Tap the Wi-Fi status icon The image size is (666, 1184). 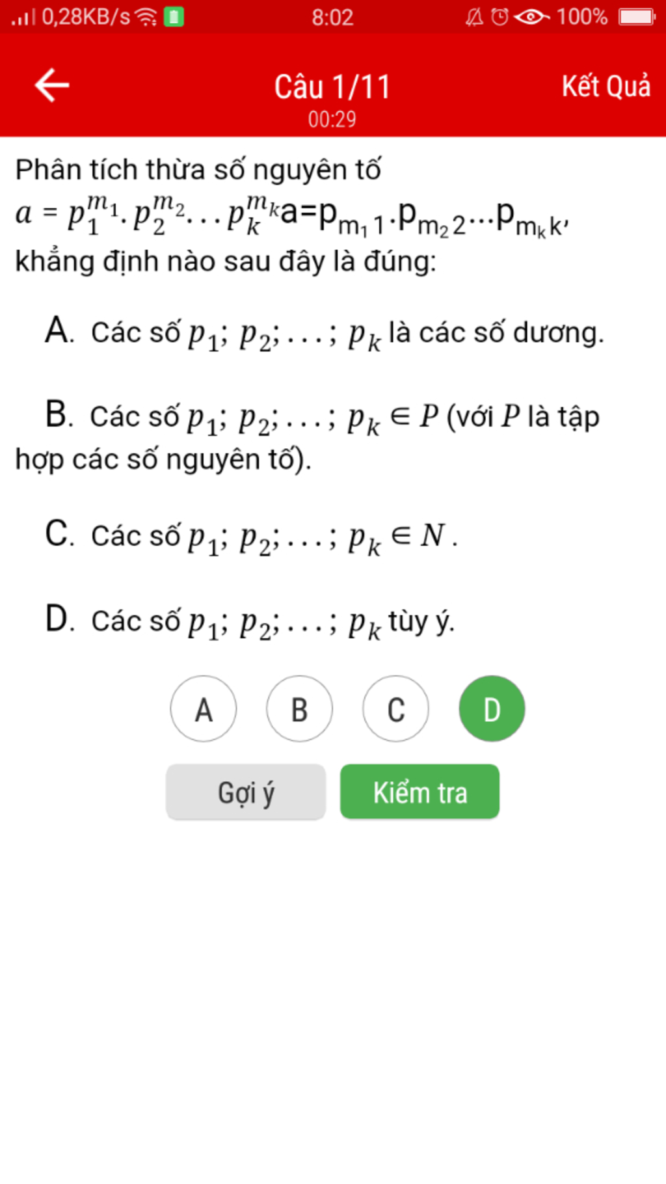point(146,17)
